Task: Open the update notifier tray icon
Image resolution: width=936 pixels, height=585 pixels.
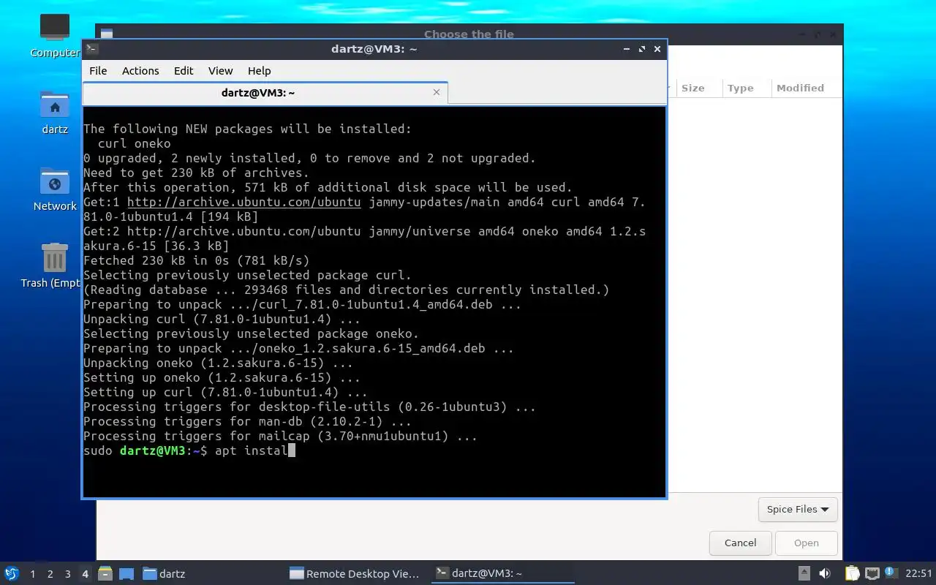Action: point(890,573)
